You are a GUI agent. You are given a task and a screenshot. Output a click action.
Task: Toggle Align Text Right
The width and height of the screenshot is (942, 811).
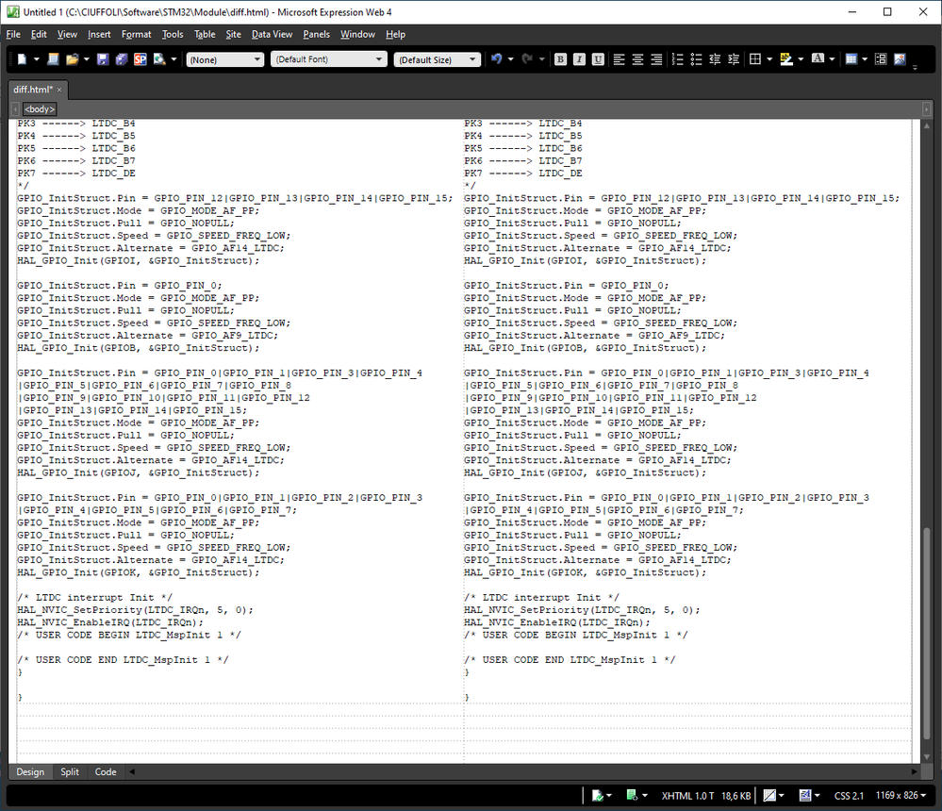(x=656, y=59)
